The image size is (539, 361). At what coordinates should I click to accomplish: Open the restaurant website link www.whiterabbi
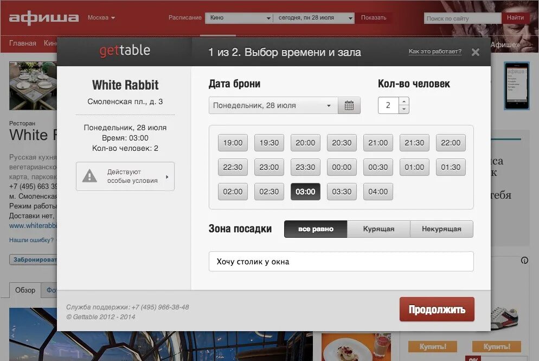coord(33,226)
